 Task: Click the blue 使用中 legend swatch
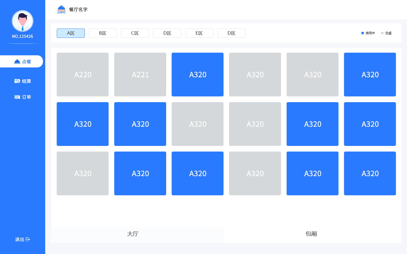tap(363, 33)
